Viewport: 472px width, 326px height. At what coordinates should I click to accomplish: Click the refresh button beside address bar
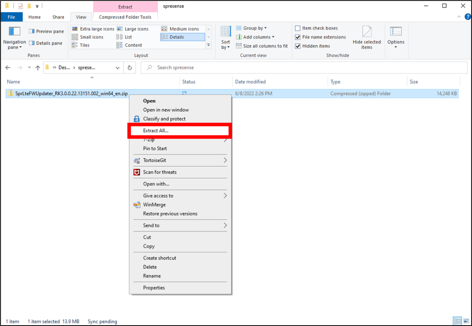click(130, 68)
